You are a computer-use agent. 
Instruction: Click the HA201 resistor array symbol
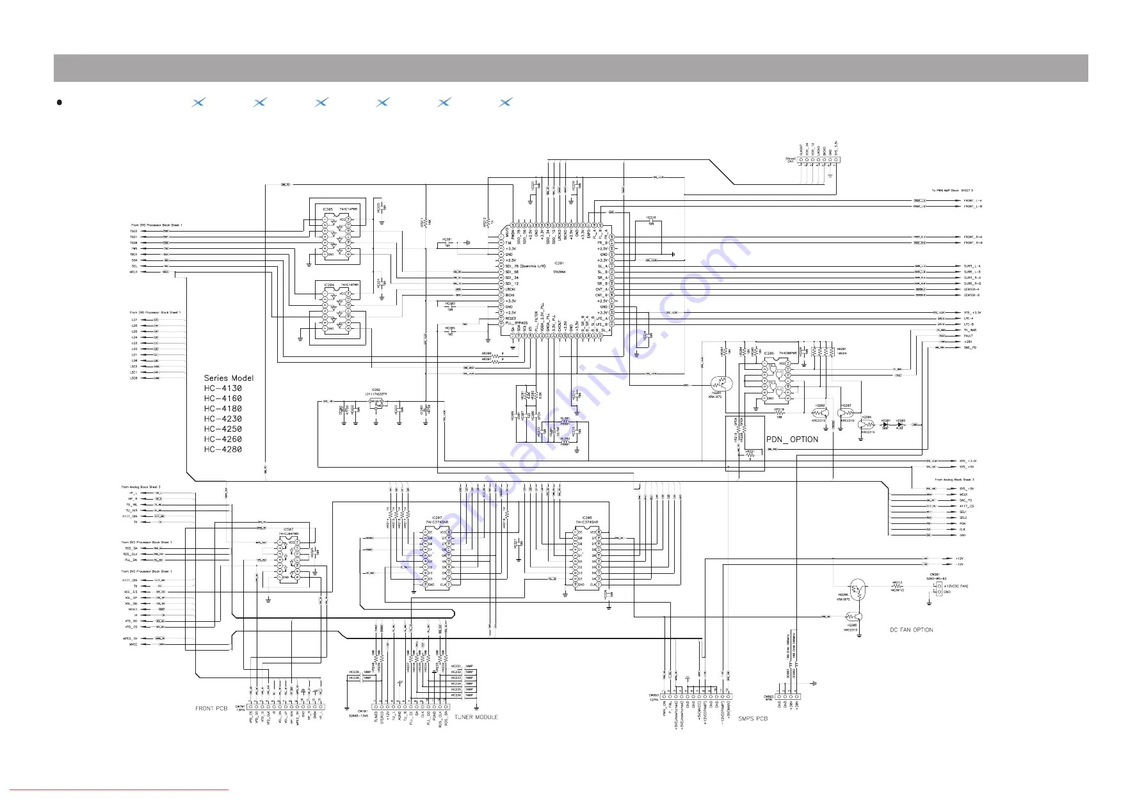coord(821,351)
